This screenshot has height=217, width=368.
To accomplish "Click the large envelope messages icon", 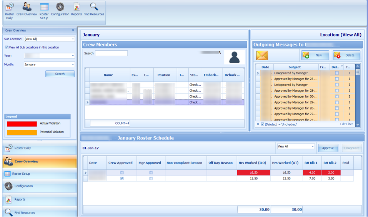I will 262,55.
